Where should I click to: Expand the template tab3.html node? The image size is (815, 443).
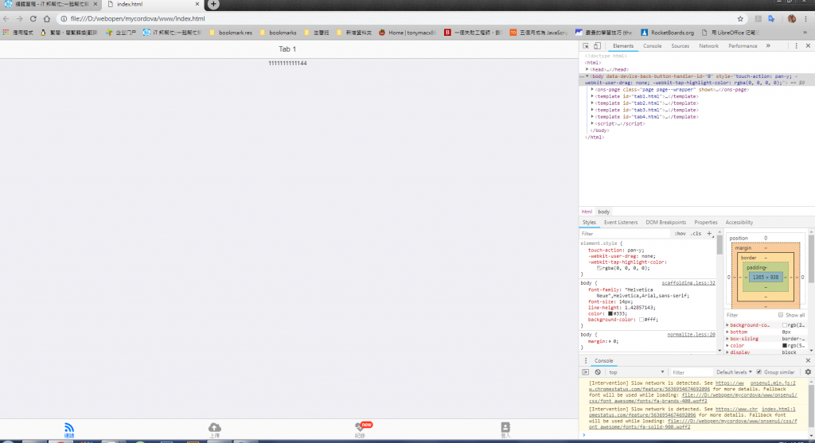click(592, 110)
